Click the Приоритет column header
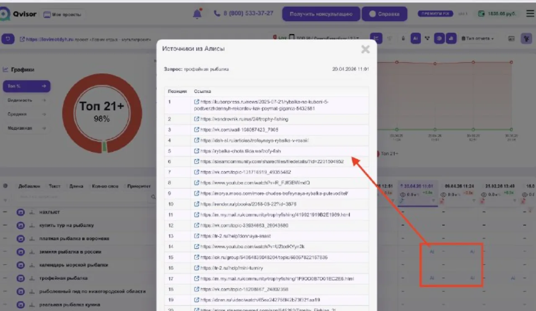The height and width of the screenshot is (311, 536). [139, 186]
